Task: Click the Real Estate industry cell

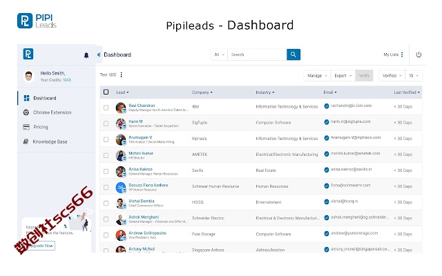Action: [266, 170]
